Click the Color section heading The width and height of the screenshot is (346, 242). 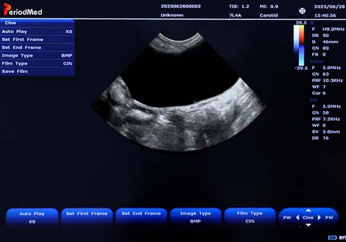(x=316, y=61)
